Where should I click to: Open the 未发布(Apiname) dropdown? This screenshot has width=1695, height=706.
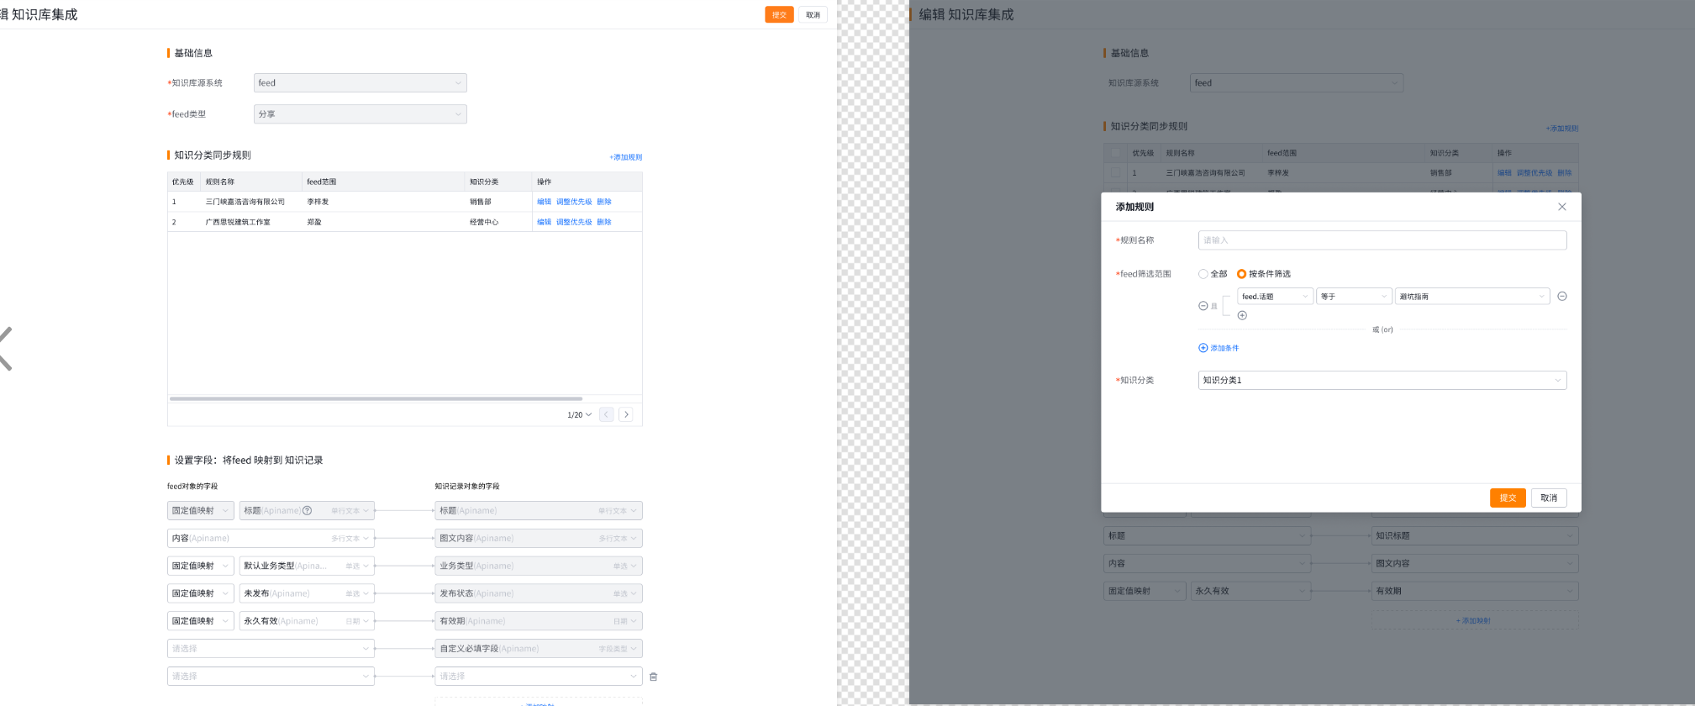307,593
